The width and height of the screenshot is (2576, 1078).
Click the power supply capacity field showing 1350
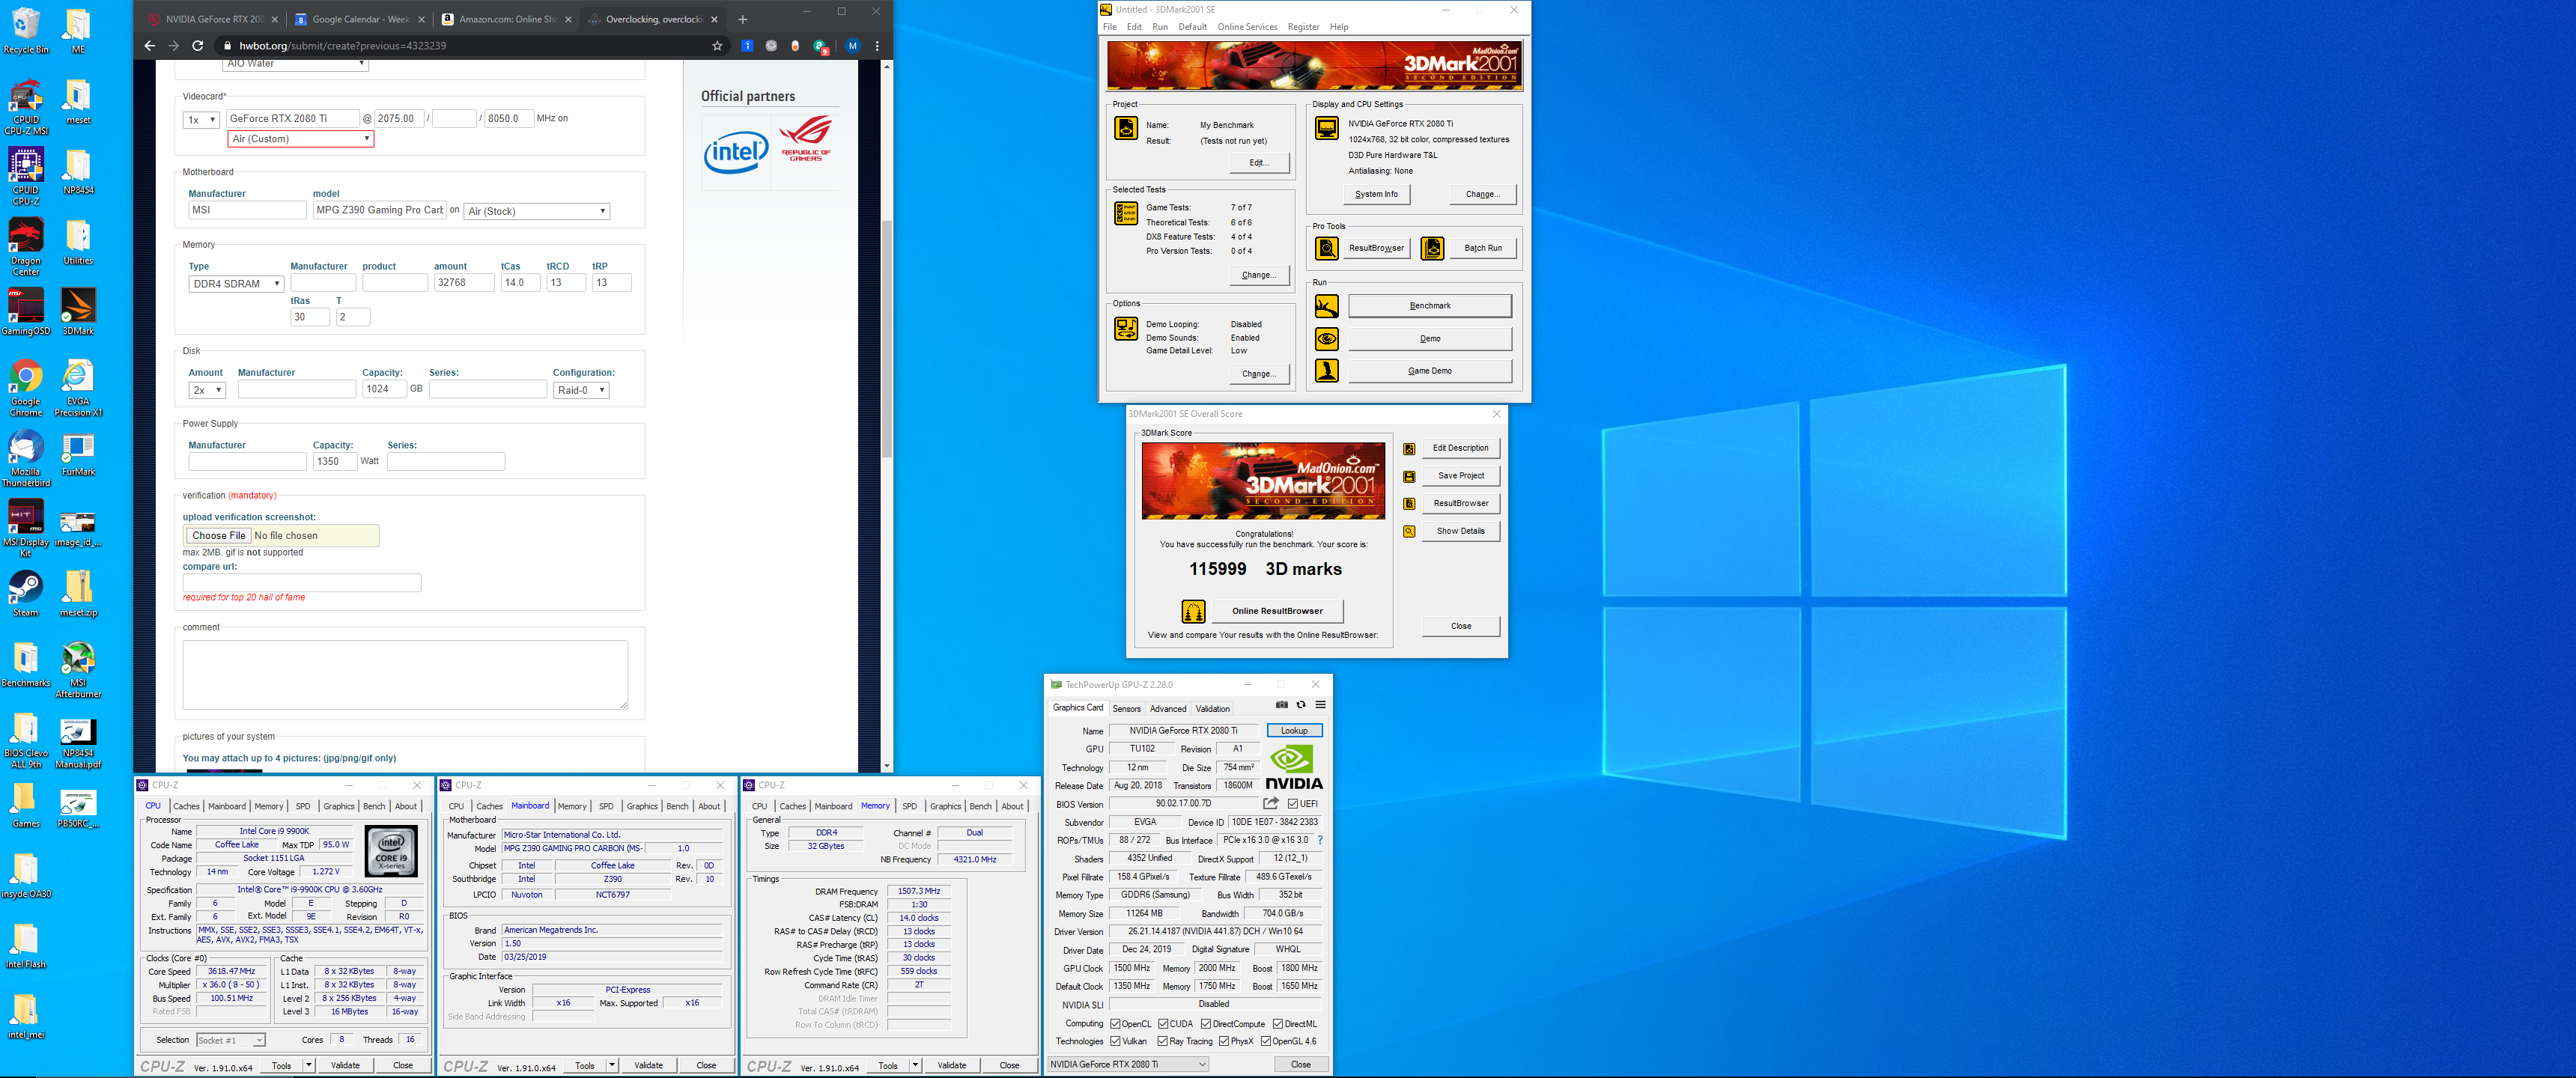(334, 462)
